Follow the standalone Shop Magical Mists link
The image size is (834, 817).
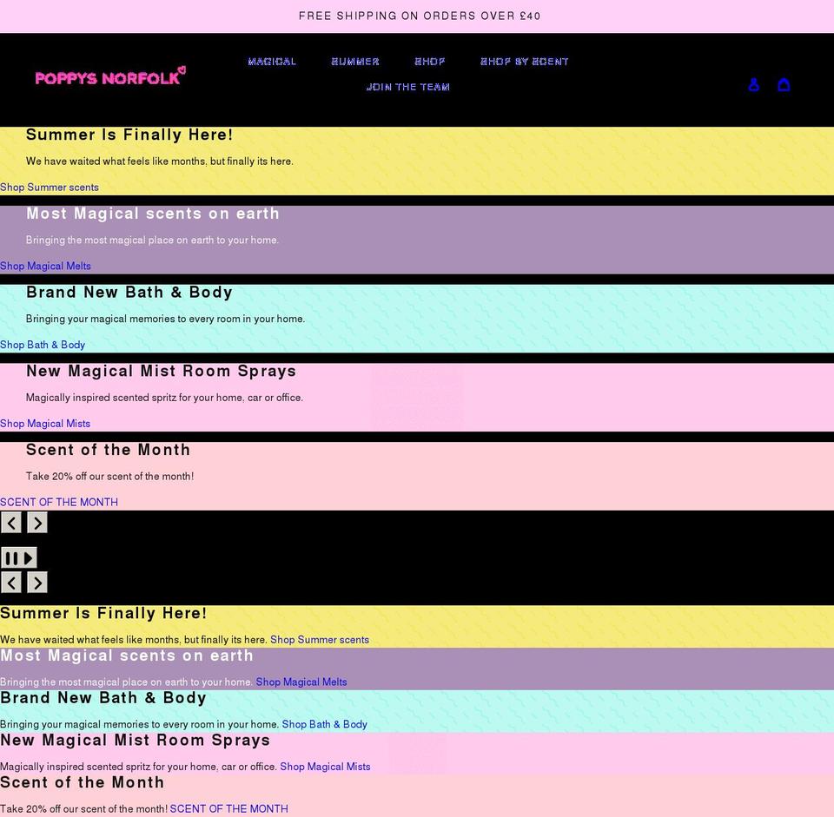tap(45, 423)
